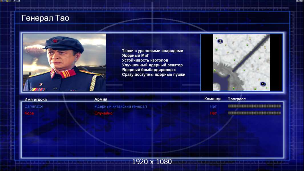The image size is (304, 171).
Task: Click Daminator's loading progress bar
Action: (x=254, y=106)
